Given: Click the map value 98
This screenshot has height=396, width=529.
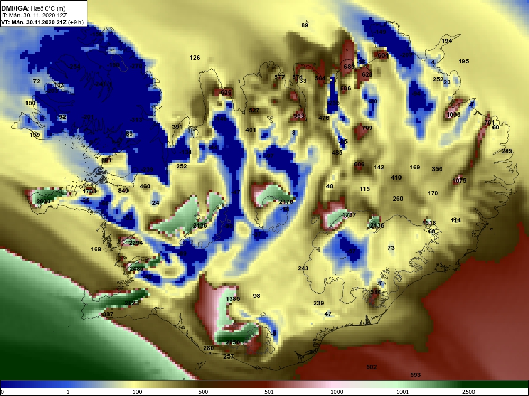Looking at the screenshot, I should 257,296.
